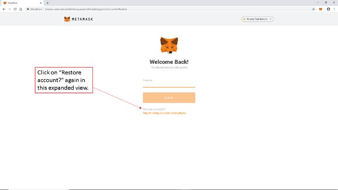Open the Chrome three-dot menu
Screen dimensions: 338x190
tap(334, 9)
